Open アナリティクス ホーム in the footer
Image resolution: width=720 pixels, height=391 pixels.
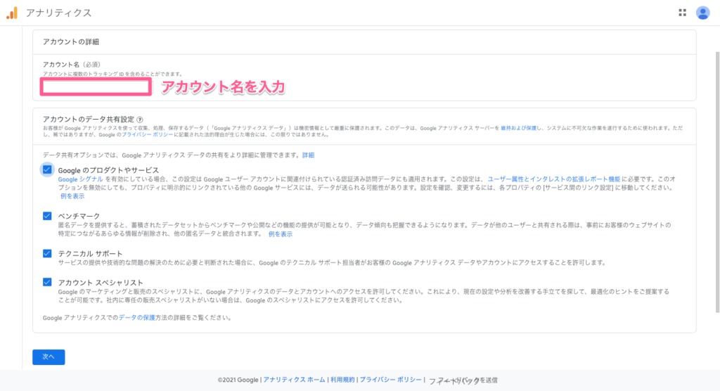pos(294,380)
